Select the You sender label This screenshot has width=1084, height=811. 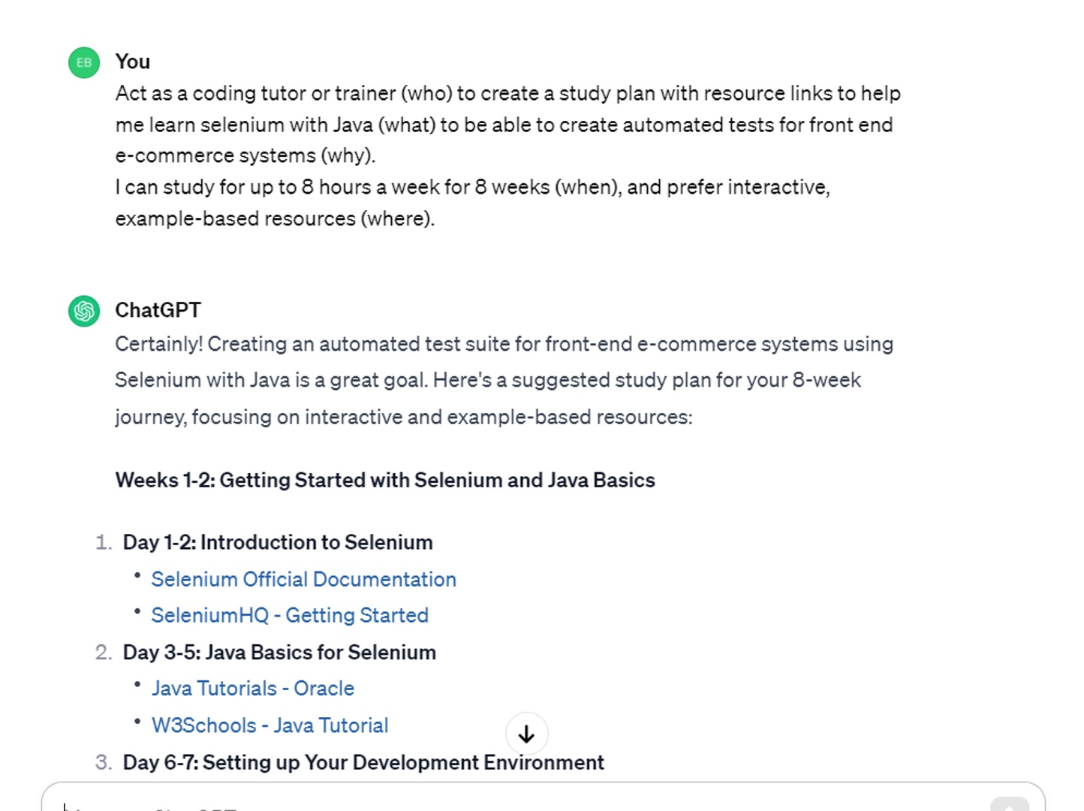(x=132, y=62)
